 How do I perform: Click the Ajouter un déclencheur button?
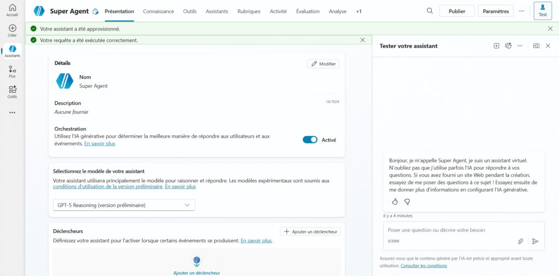point(310,232)
